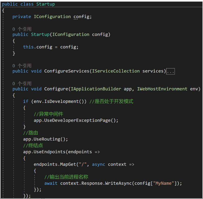The height and width of the screenshot is (199, 203).
Task: Click the app.UseRouting() line
Action: click(46, 139)
